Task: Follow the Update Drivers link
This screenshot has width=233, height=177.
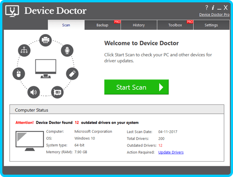Action: pos(171,152)
